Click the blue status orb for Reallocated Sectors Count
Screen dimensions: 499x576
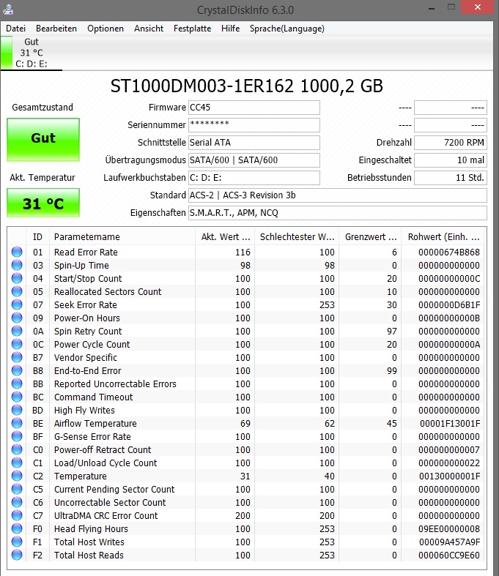[x=17, y=292]
